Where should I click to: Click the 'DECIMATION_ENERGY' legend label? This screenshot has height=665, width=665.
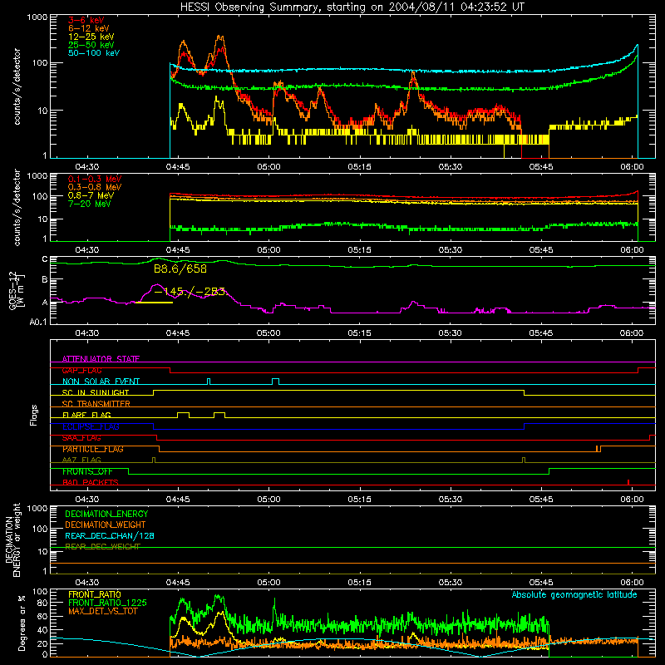(x=106, y=514)
